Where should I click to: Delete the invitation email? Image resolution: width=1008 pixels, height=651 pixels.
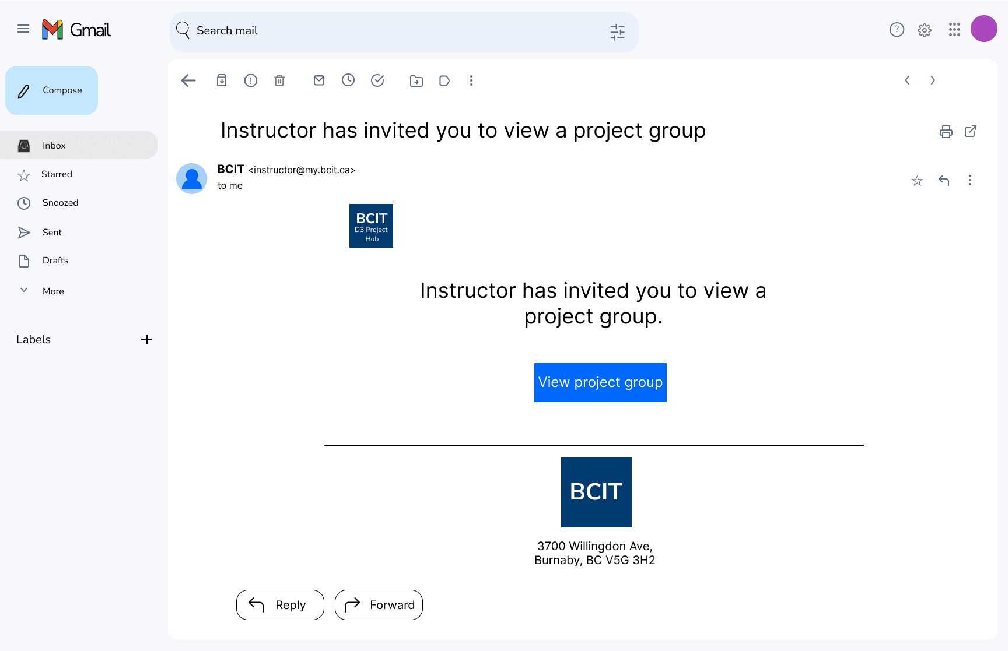[x=279, y=80]
